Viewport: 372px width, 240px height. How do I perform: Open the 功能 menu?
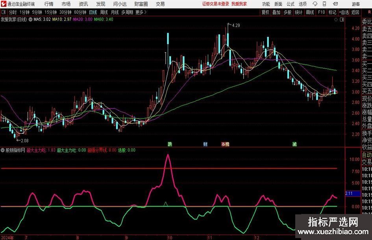point(266,4)
